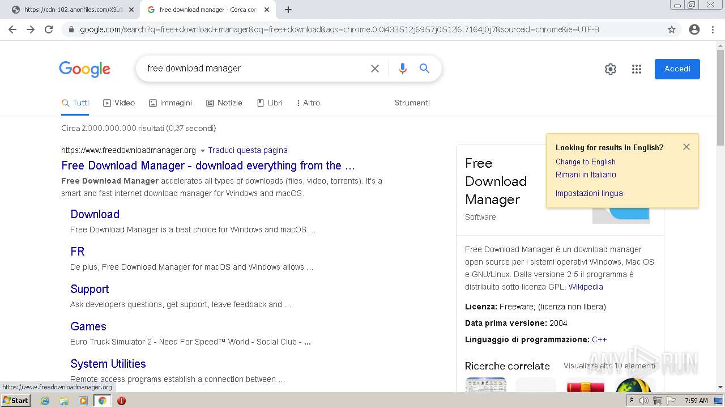Open Chrome profile avatar menu
The image size is (725, 408).
click(694, 29)
